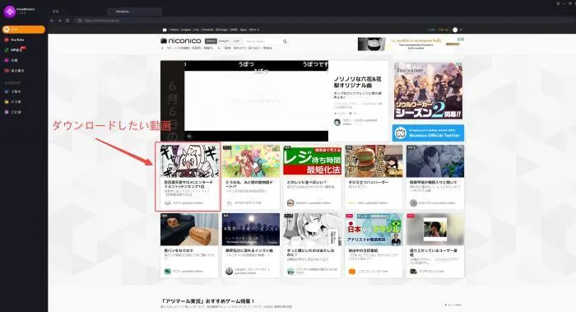Click the magnifier search icon
Image resolution: width=576 pixels, height=312 pixels.
tap(285, 41)
